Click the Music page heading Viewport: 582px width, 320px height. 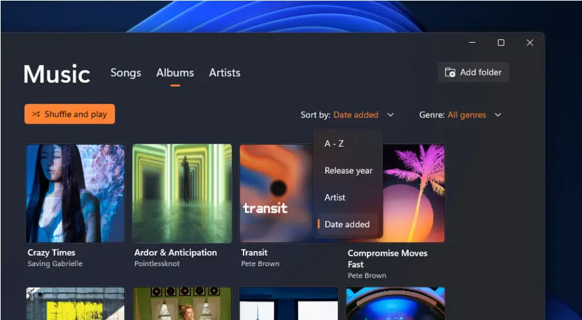[57, 74]
